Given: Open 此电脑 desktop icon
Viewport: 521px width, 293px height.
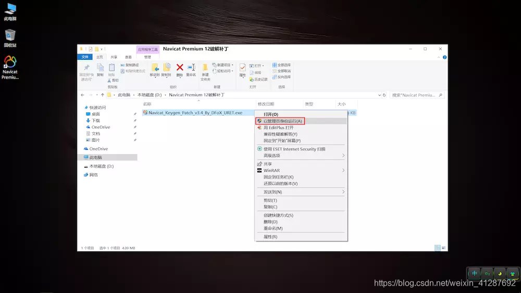Looking at the screenshot, I should (x=10, y=11).
